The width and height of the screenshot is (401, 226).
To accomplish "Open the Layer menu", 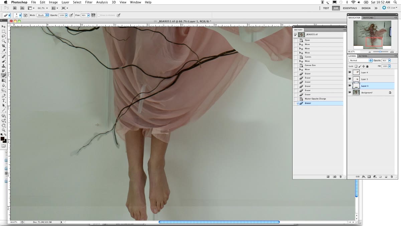I will pos(65,2).
